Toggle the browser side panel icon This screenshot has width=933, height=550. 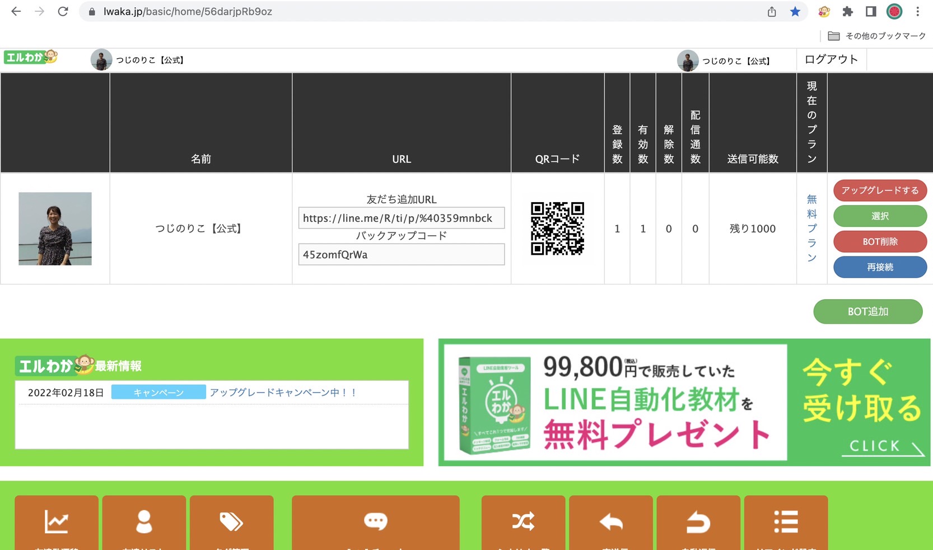[871, 11]
